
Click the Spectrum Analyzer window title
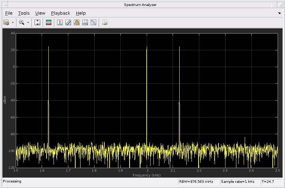[140, 5]
